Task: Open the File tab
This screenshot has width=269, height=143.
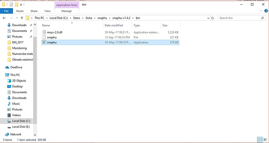Action: point(6,11)
